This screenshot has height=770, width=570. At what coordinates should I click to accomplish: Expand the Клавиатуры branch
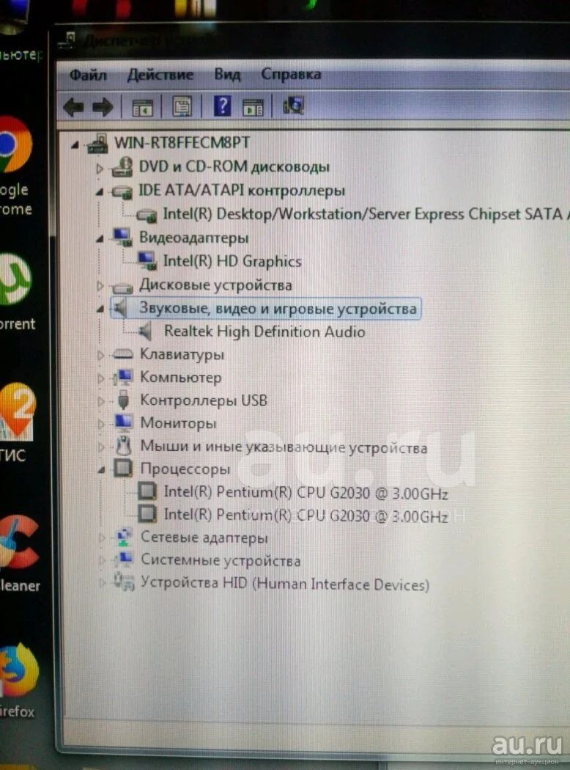point(100,354)
